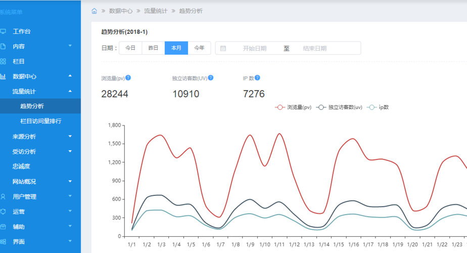Image resolution: width=467 pixels, height=253 pixels.
Task: Expand the 辅助 menu arrow
Action: tap(70, 226)
